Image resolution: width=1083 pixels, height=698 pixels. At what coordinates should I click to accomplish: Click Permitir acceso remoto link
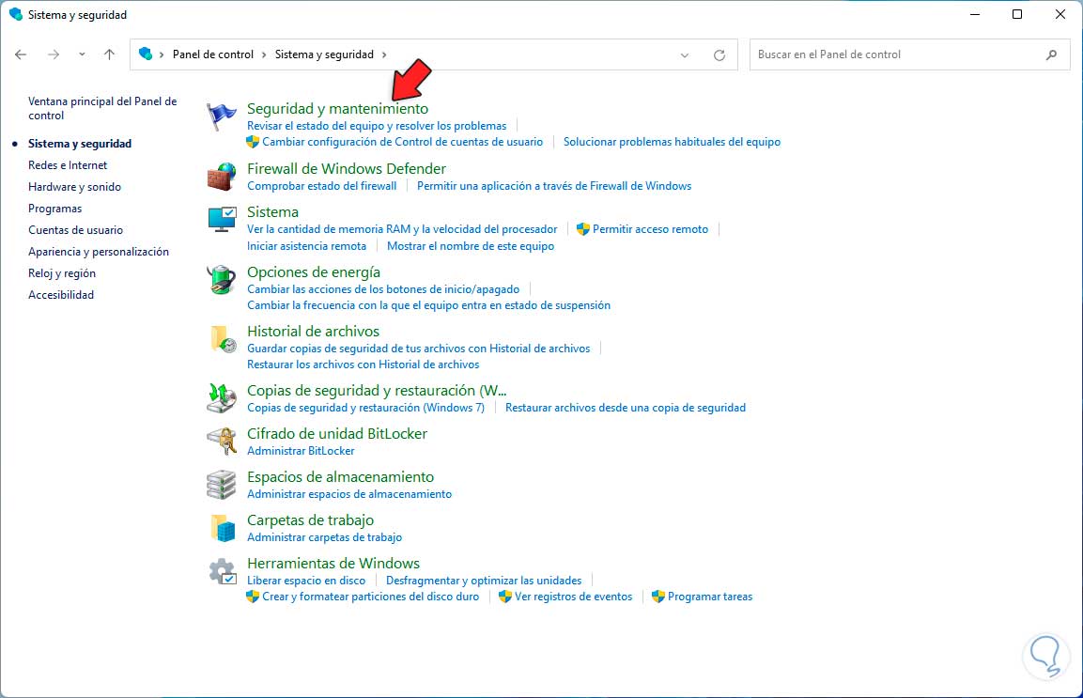650,228
